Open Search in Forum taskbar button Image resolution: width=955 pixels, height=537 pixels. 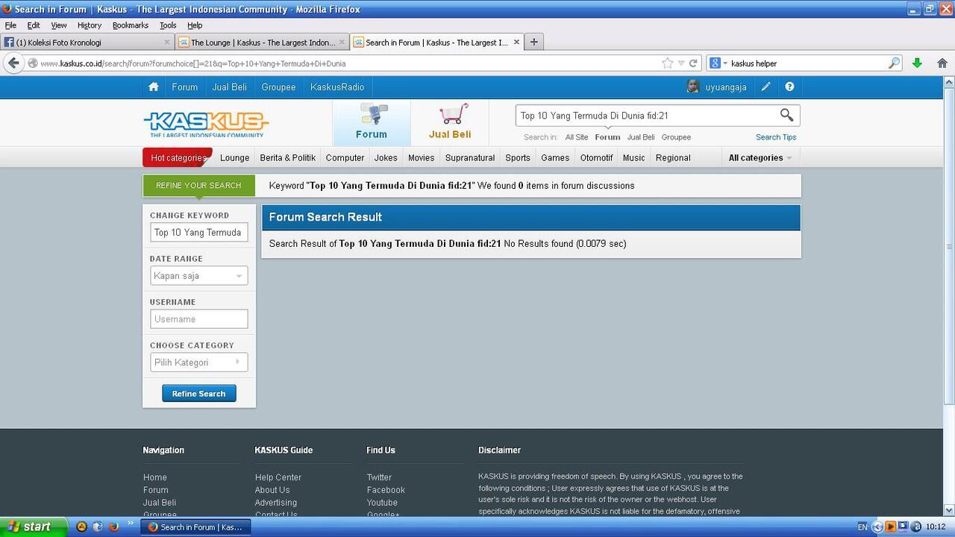196,527
